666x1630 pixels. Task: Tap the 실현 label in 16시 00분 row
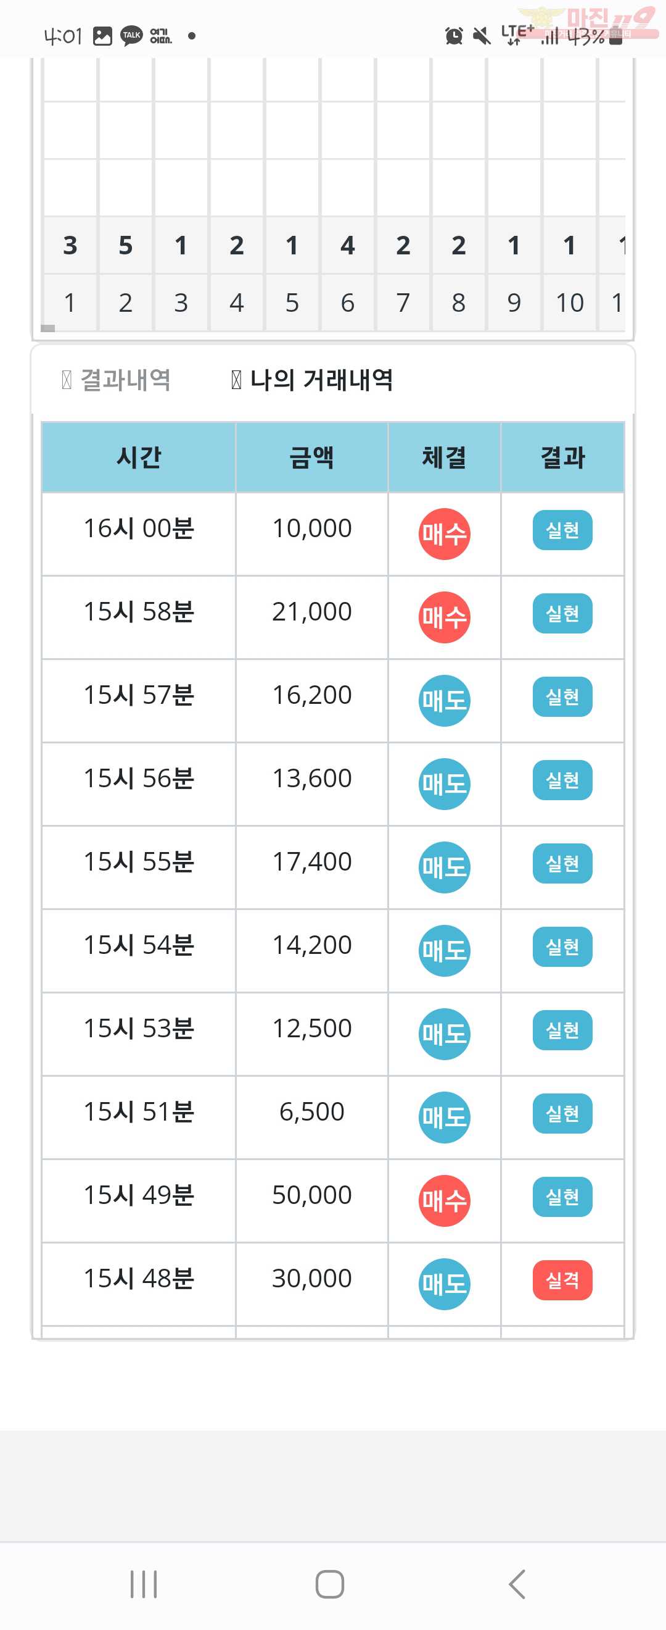[562, 530]
